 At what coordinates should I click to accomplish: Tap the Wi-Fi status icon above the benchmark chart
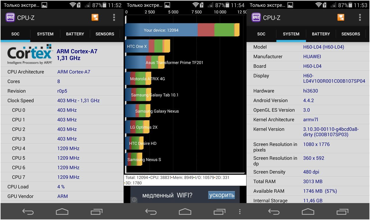[x=196, y=5]
